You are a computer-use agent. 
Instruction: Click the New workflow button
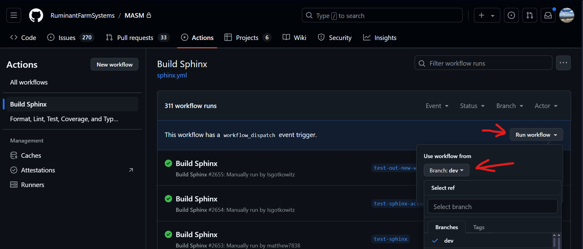pos(115,64)
